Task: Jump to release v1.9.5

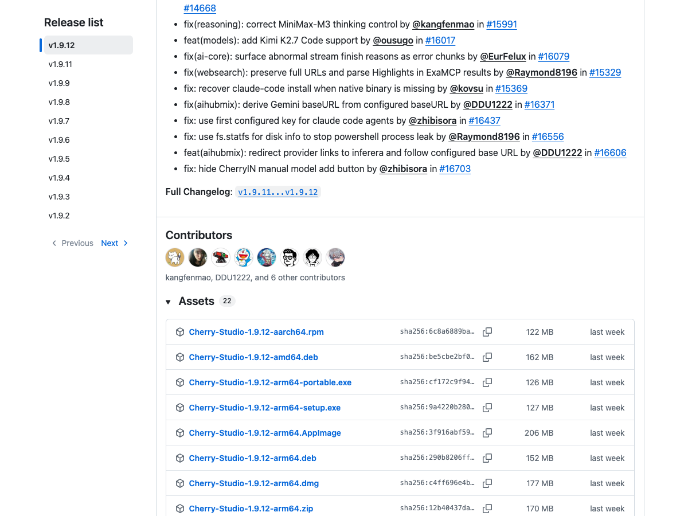Action: point(88,159)
